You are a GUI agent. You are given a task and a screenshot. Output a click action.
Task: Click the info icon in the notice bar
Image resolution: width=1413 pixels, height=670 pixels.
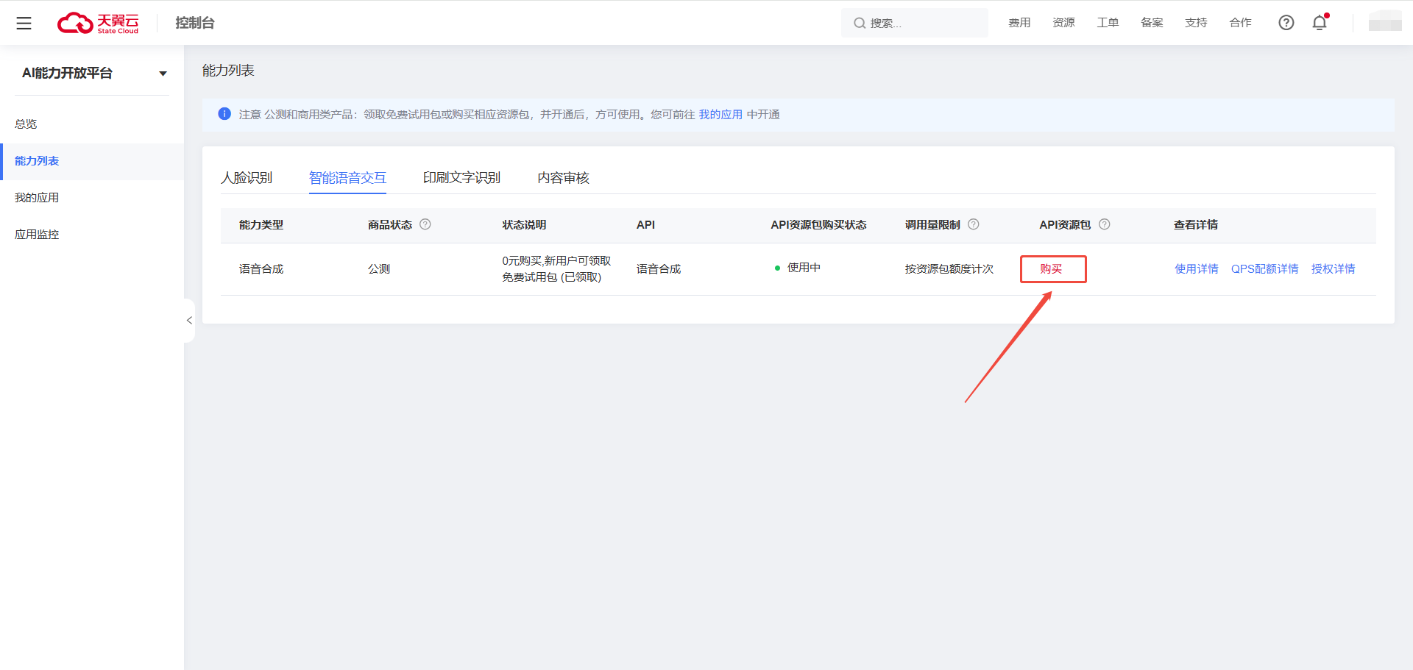pyautogui.click(x=224, y=114)
